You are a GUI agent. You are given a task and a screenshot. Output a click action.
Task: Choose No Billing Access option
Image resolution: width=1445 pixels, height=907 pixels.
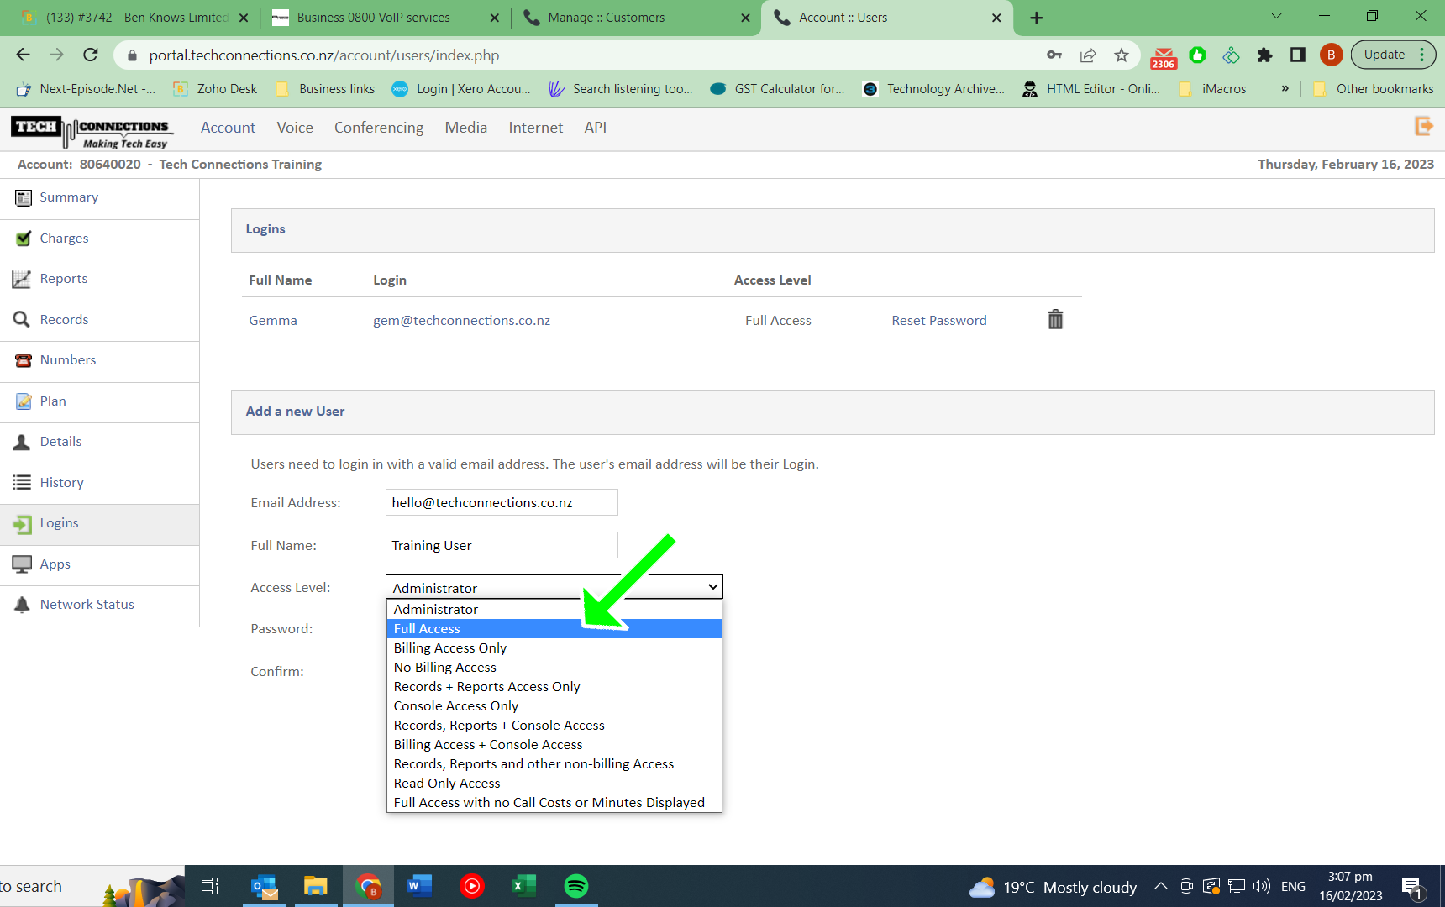tap(554, 668)
